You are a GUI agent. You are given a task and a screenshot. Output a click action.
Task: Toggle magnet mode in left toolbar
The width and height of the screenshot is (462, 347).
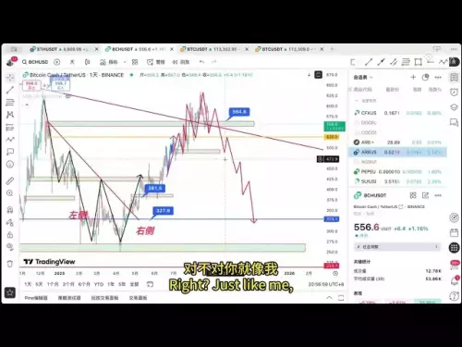(x=10, y=210)
